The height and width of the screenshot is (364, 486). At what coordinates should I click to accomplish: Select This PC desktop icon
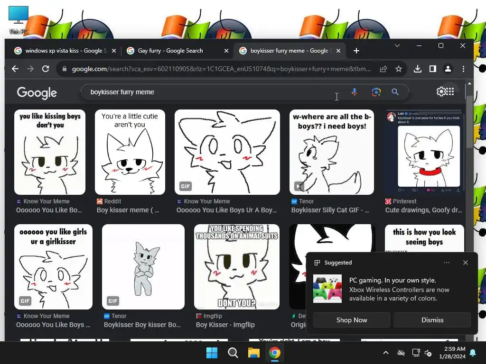pos(19,20)
